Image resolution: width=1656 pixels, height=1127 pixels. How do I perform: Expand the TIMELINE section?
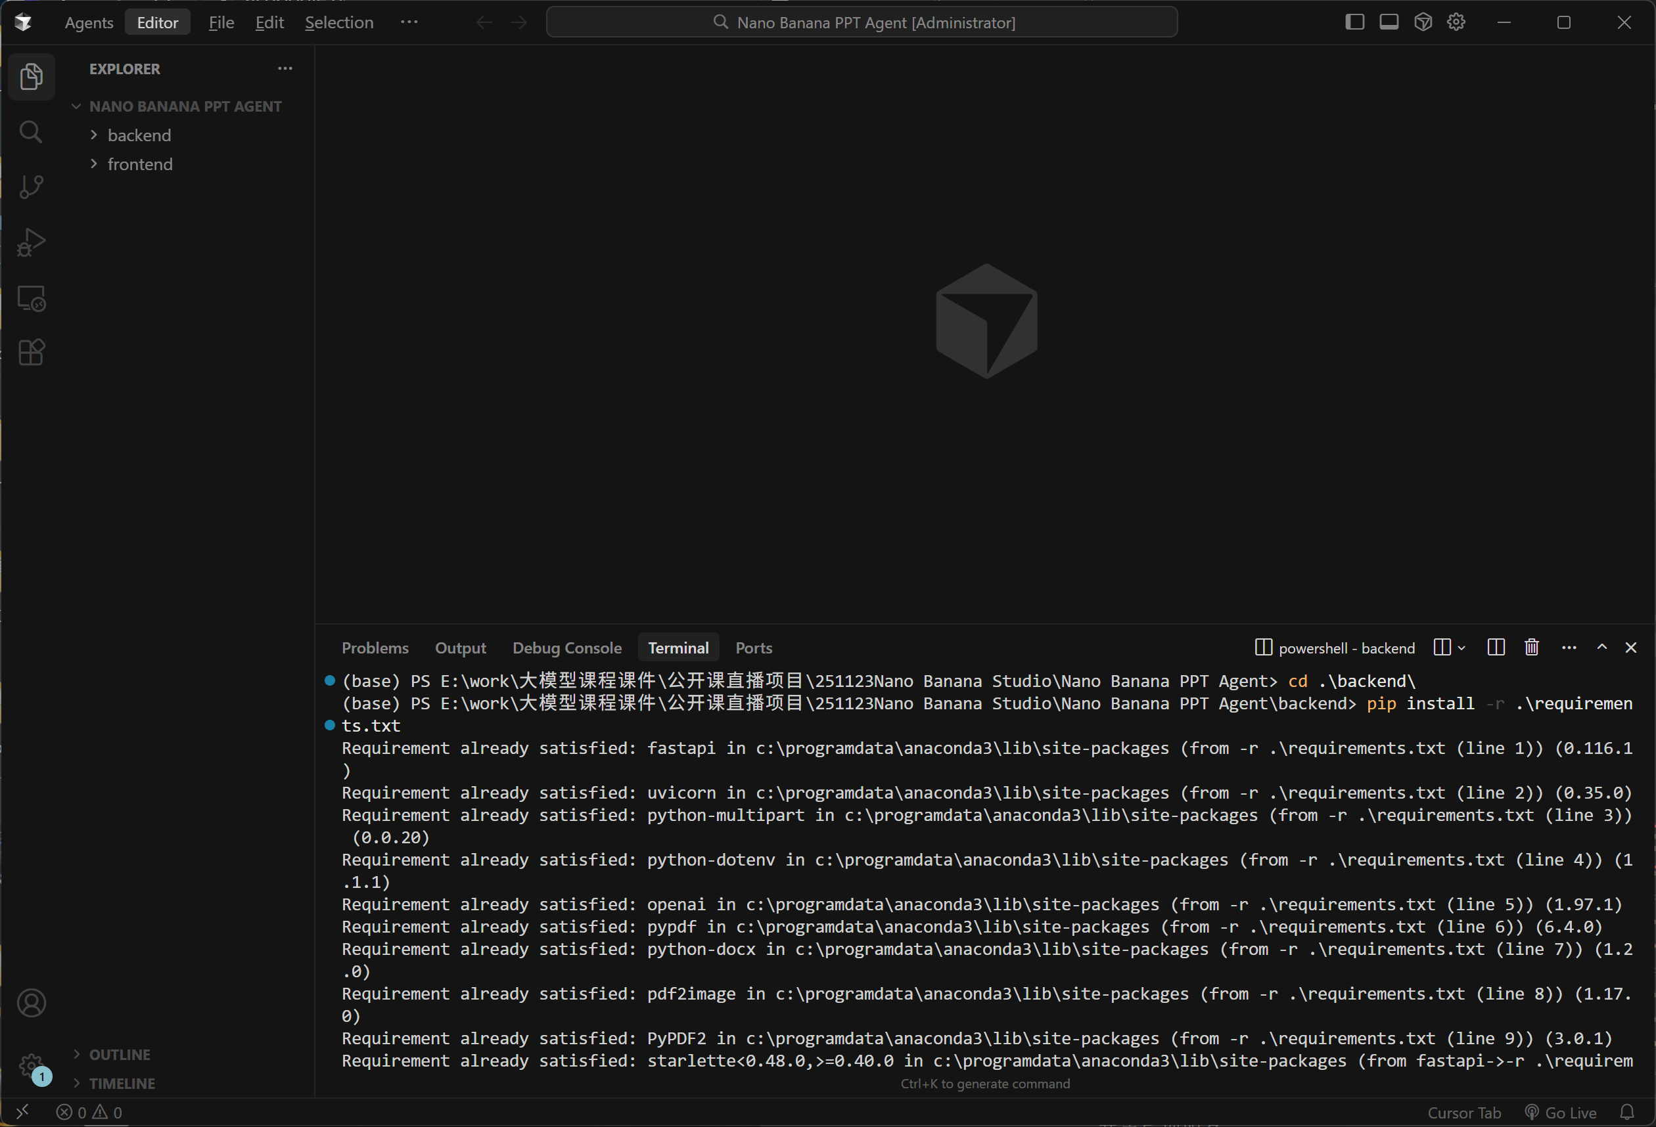point(121,1084)
